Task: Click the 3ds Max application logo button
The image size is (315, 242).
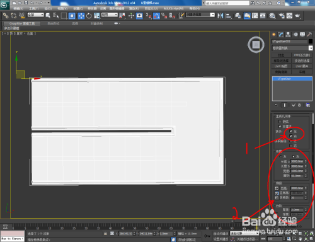Action: (x=4, y=5)
